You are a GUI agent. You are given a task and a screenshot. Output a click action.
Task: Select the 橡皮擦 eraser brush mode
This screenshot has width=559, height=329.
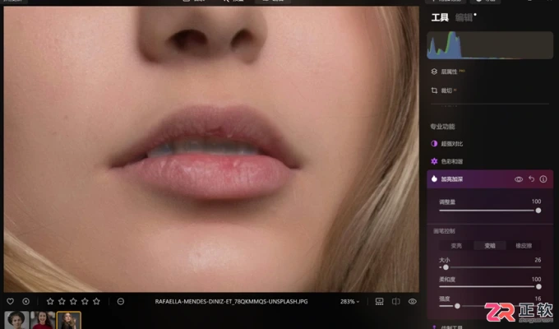click(524, 246)
